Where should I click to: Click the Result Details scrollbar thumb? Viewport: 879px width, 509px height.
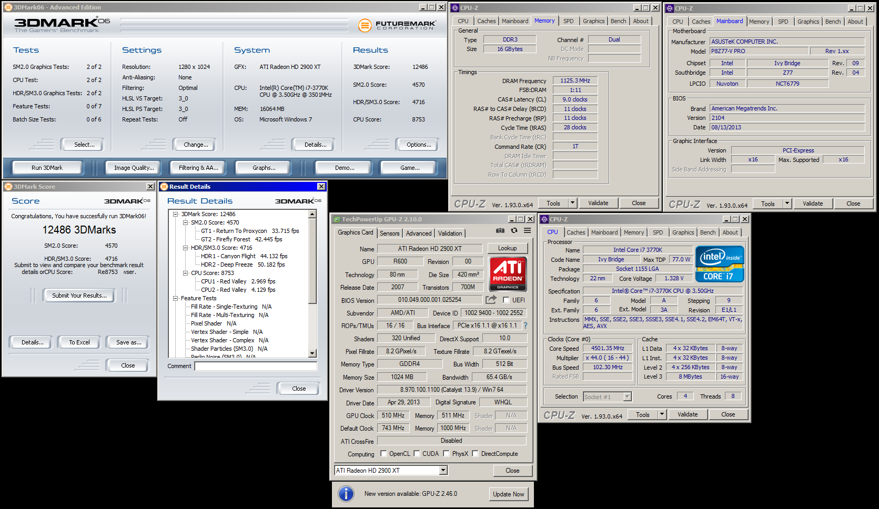[312, 261]
